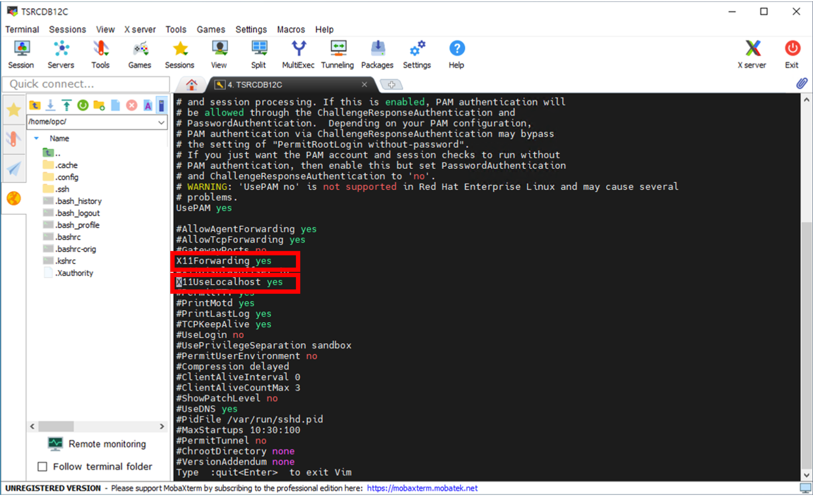Open the Packages manager
The height and width of the screenshot is (496, 813).
(378, 54)
